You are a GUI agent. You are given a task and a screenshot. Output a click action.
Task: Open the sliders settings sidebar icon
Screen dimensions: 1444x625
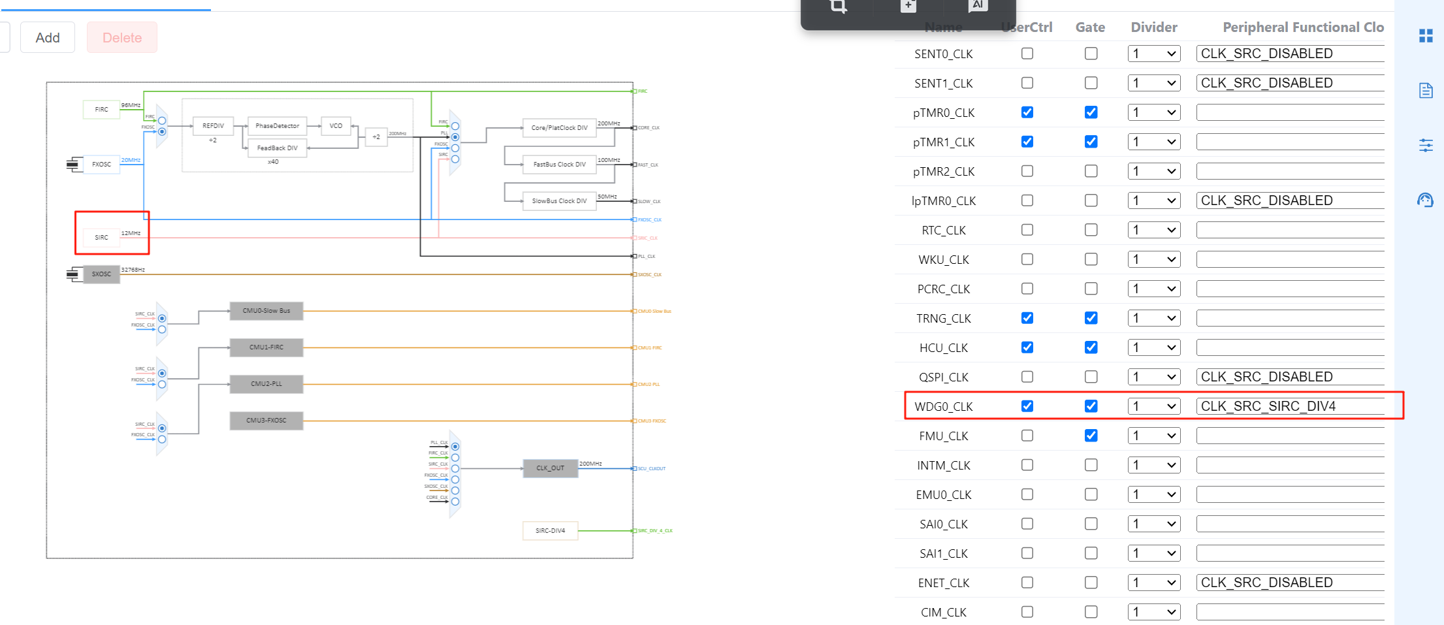point(1426,145)
